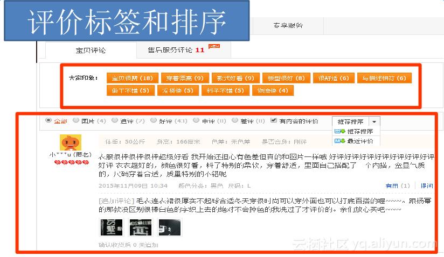Click the link right of 有用 (1)
Viewport: 444px width, 257px height.
point(427,185)
